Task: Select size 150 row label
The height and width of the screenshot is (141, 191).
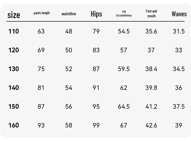Action: [14, 106]
